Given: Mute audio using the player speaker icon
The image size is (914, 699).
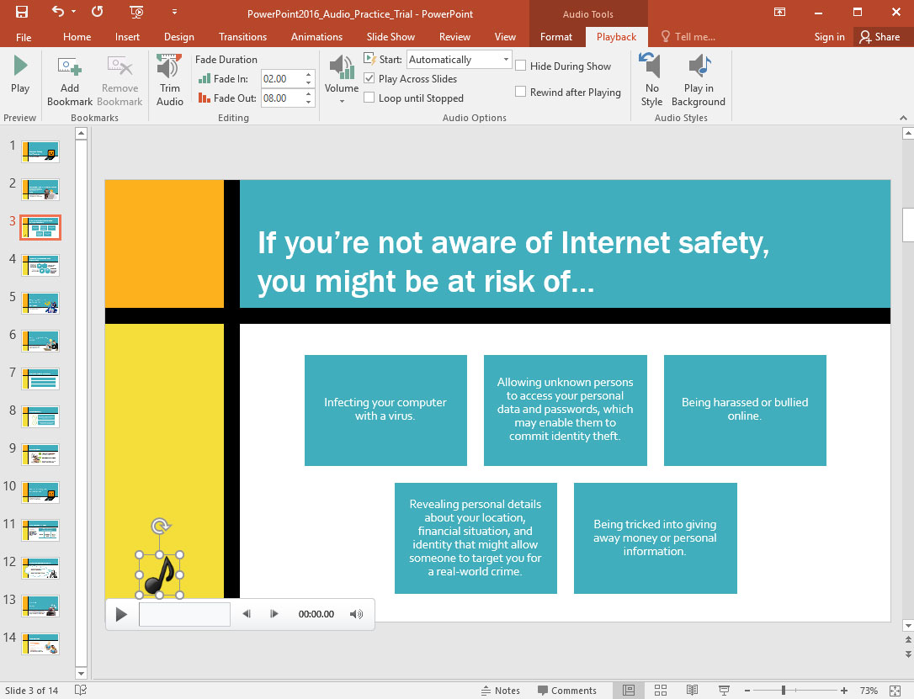Looking at the screenshot, I should (x=356, y=614).
